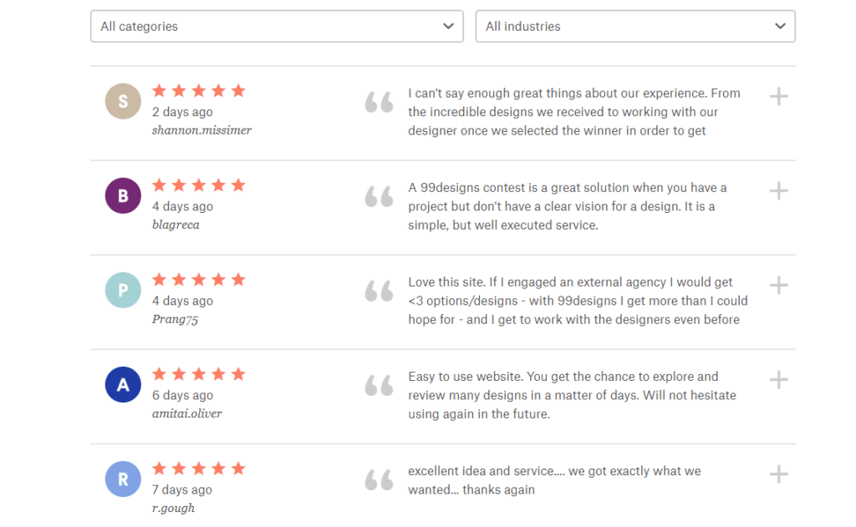
Task: Click the review text starting 'Love this site'
Action: [577, 301]
